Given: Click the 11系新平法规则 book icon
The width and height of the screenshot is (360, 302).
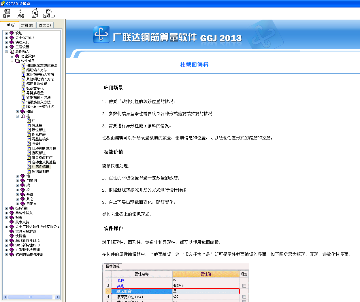Looking at the screenshot, I should (12, 250).
